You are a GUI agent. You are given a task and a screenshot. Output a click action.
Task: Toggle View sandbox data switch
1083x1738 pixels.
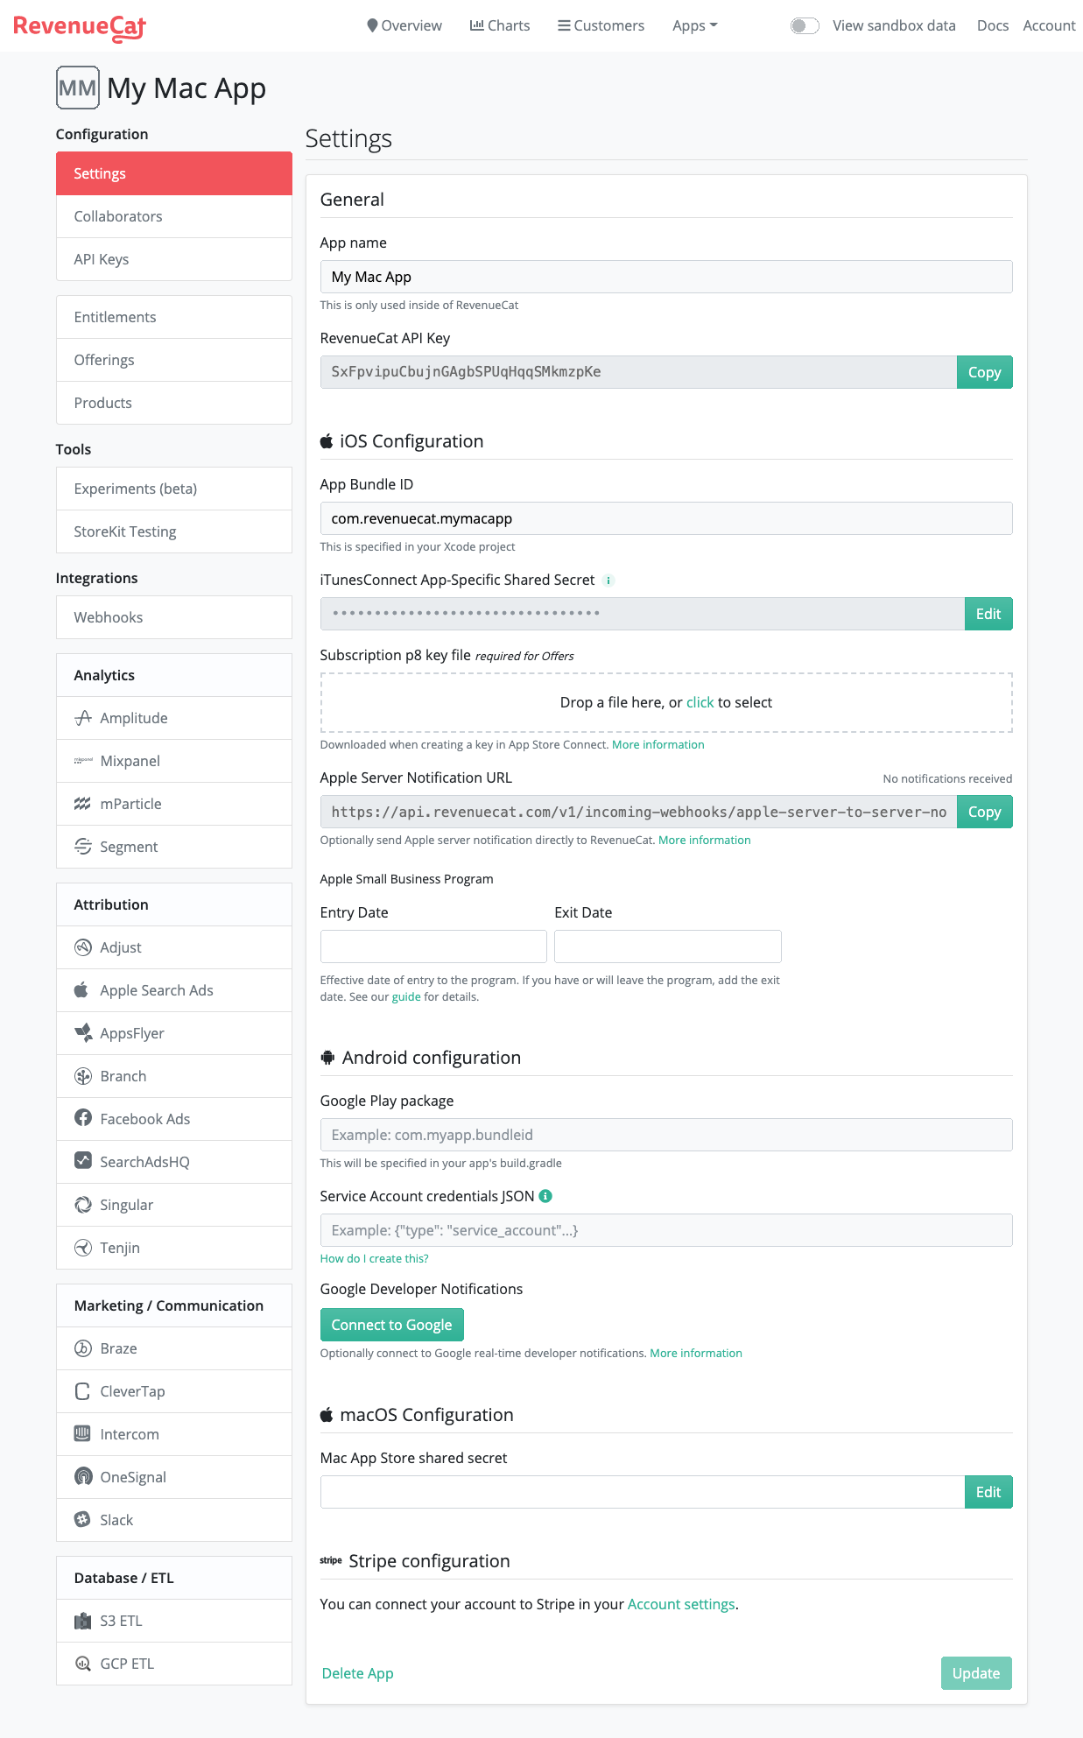click(x=805, y=25)
